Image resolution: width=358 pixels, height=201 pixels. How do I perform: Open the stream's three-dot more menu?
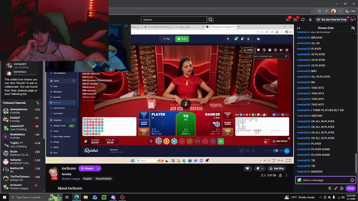click(x=286, y=175)
